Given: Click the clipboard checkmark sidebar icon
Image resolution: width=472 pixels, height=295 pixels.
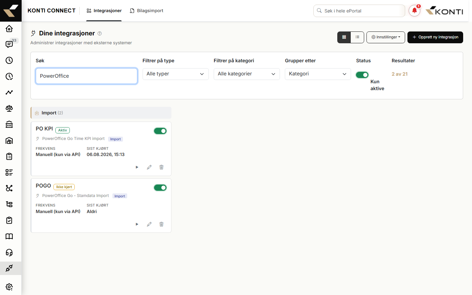Looking at the screenshot, I should (x=9, y=220).
